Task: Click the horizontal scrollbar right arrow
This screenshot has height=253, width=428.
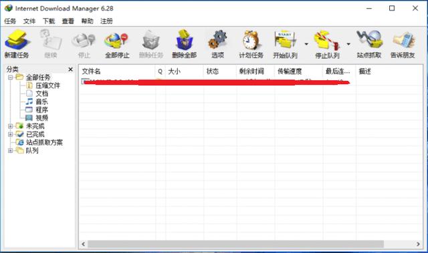Action: click(418, 244)
